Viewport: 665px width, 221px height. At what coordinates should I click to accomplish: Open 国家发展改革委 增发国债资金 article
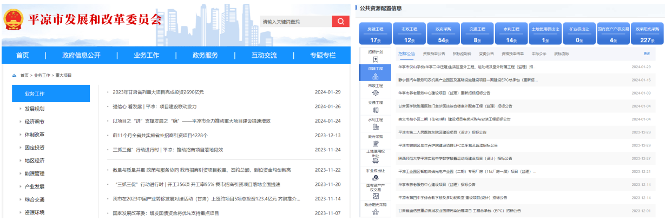coord(166,213)
